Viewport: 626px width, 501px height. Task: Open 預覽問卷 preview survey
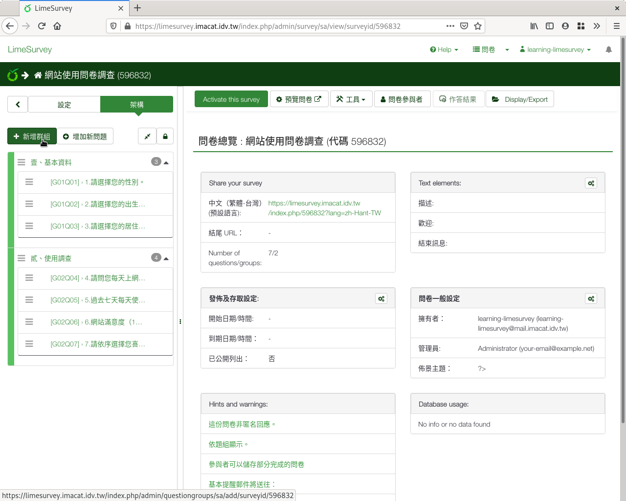coord(299,99)
